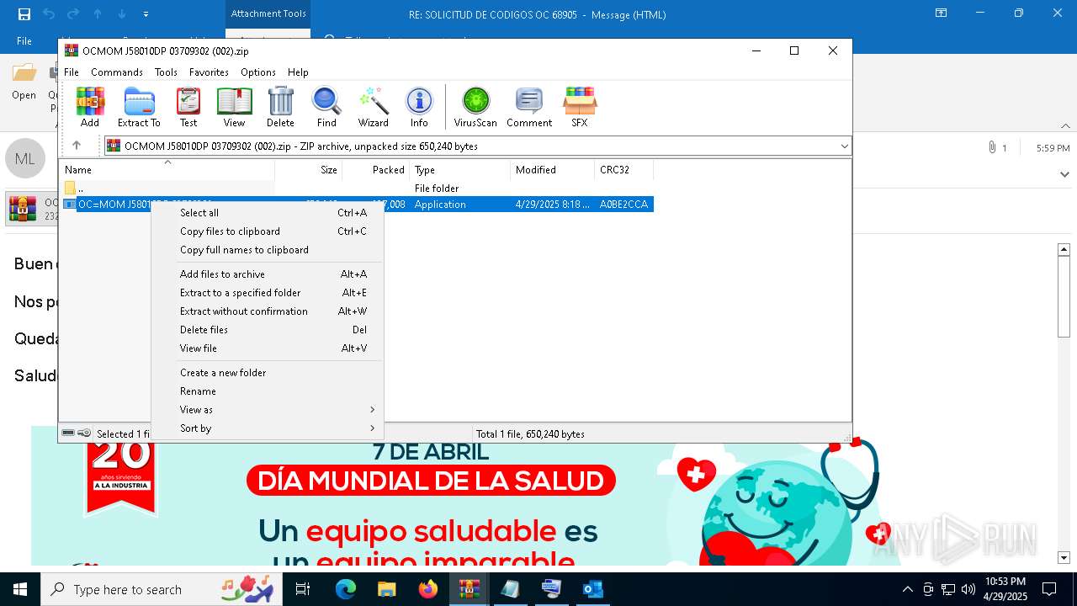Choose Select all from context menu

[x=269, y=213]
